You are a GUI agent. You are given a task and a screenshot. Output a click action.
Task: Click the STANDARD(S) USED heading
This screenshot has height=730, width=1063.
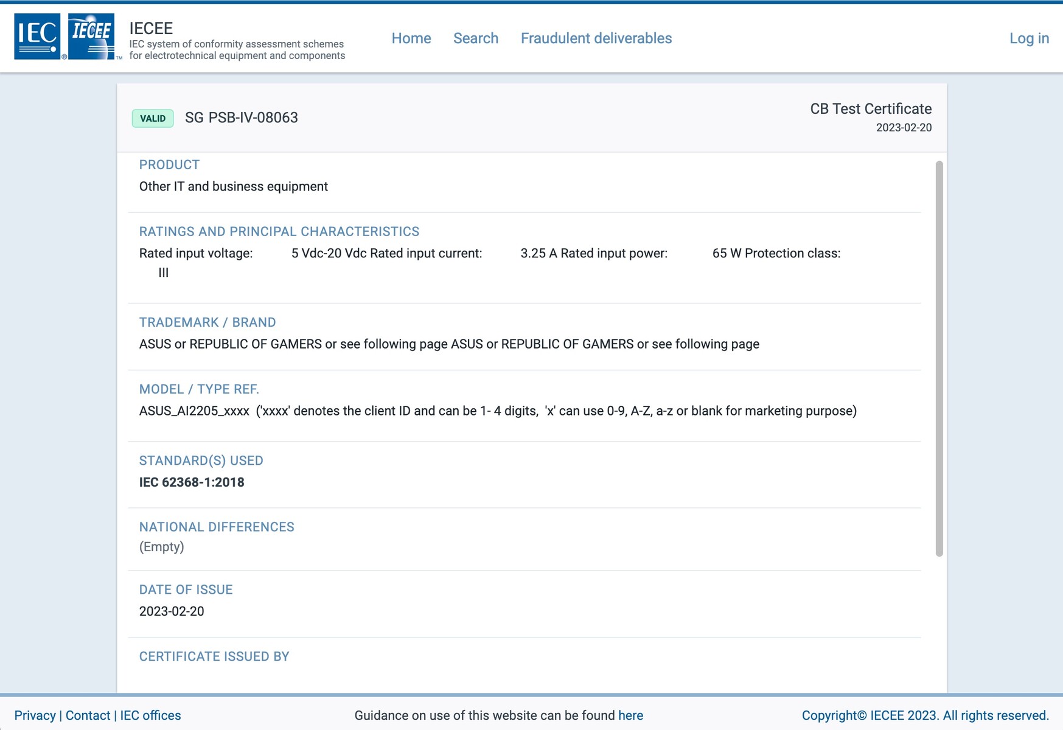201,461
